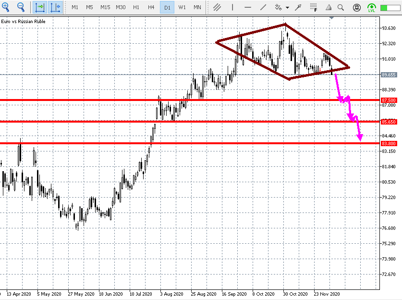Click the 23 Nov 2020 date label
This screenshot has height=300, width=402.
pyautogui.click(x=327, y=294)
